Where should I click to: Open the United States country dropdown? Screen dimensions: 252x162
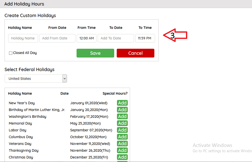point(36,79)
